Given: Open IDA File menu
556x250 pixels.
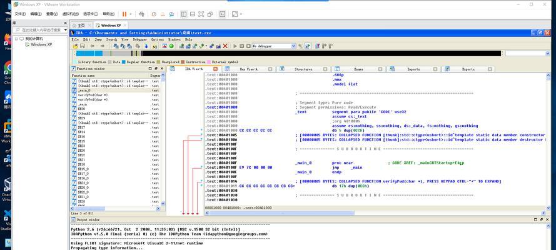Looking at the screenshot, I should [x=74, y=39].
